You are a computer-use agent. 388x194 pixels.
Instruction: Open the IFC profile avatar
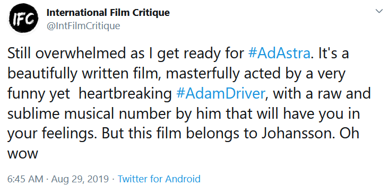23,19
